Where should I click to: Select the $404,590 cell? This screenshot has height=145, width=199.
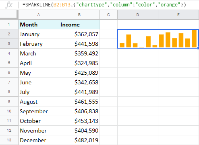79,131
